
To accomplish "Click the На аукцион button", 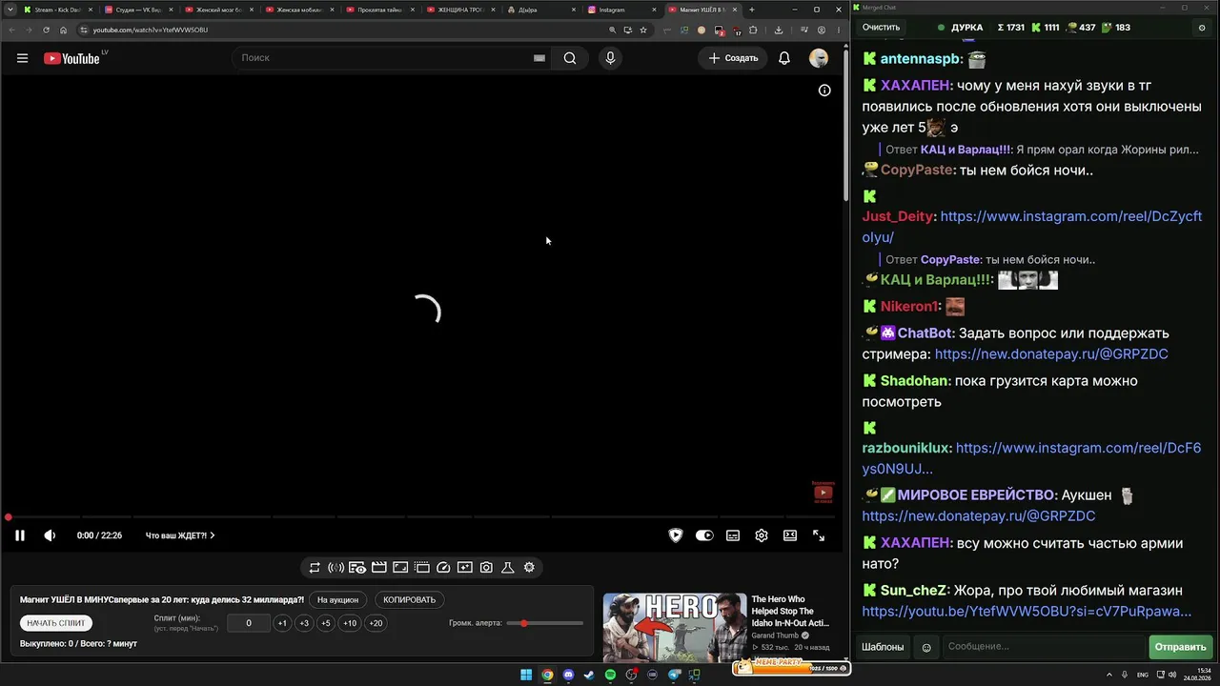I will (338, 600).
